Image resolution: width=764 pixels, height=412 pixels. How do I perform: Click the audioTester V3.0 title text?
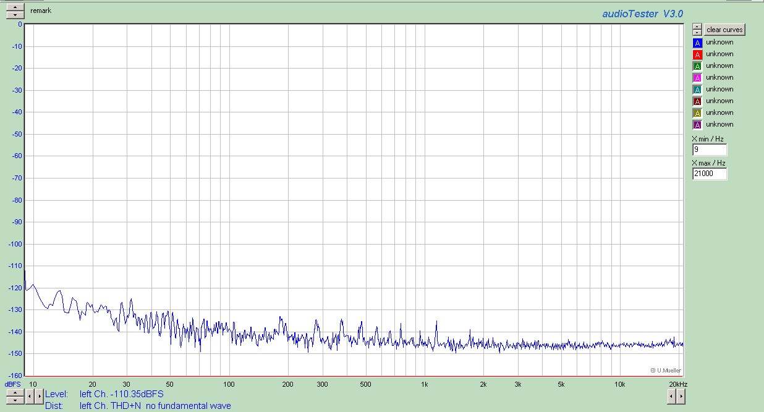click(643, 14)
